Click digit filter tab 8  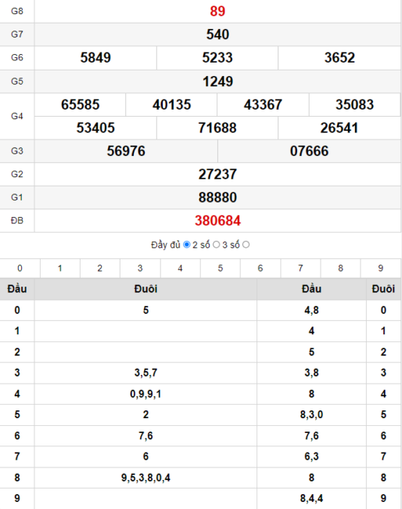[x=340, y=268]
